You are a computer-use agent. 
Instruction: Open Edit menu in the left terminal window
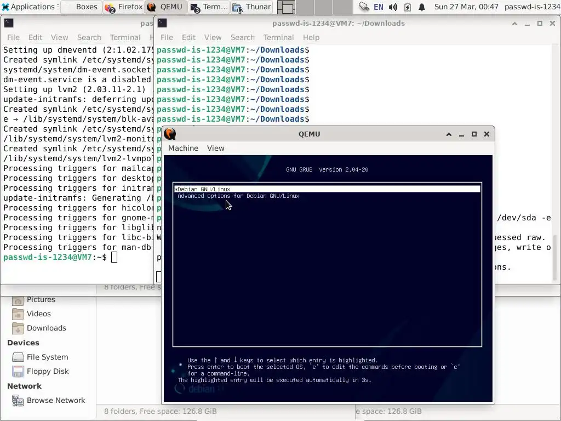tap(36, 37)
